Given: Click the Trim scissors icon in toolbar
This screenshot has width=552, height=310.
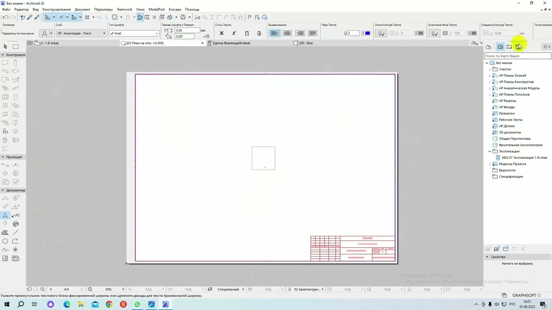Looking at the screenshot, I should [198, 17].
